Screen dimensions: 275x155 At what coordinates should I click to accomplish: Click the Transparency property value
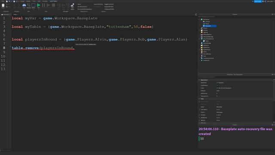click(217, 96)
